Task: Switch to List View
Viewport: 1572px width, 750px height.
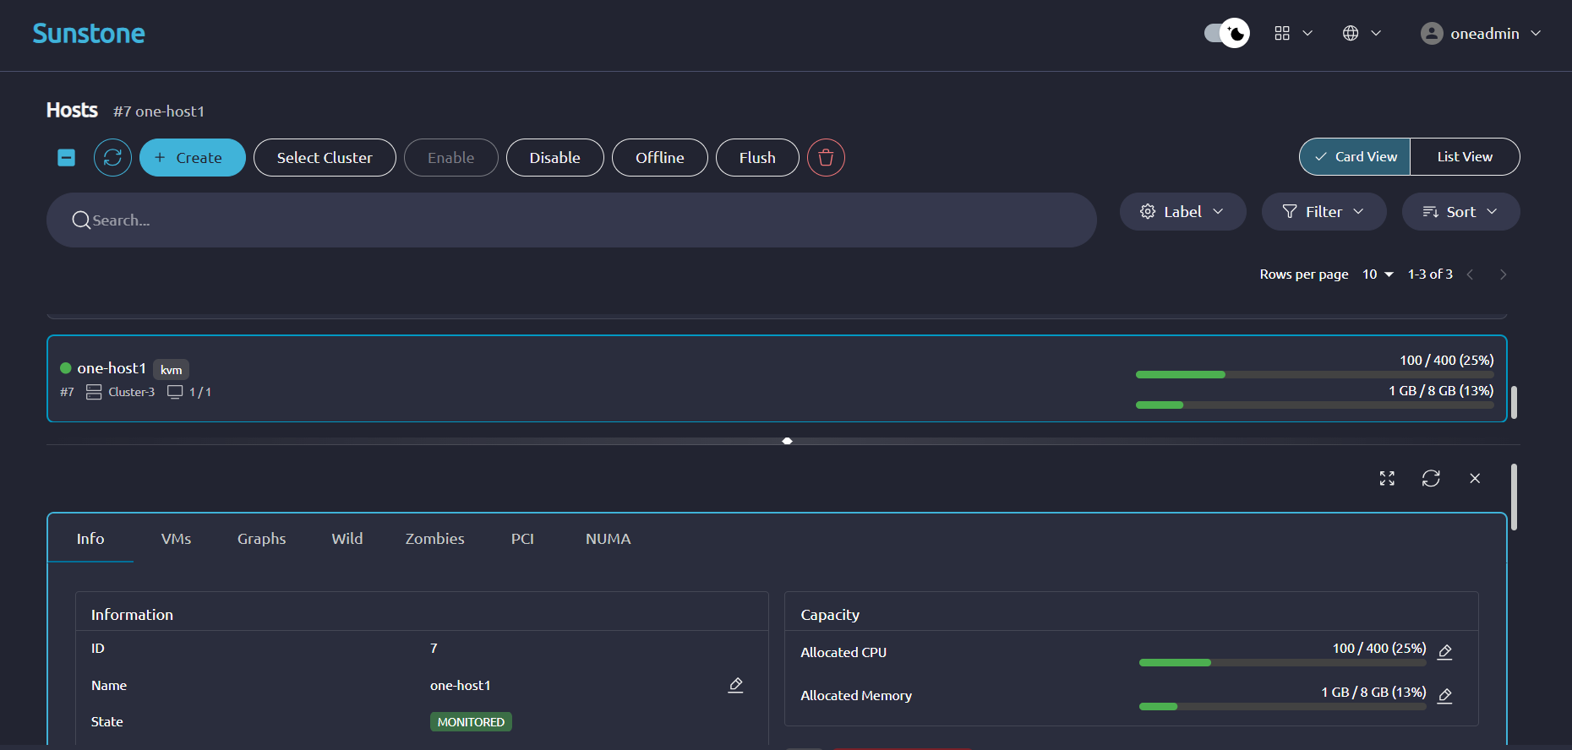Action: click(1464, 157)
